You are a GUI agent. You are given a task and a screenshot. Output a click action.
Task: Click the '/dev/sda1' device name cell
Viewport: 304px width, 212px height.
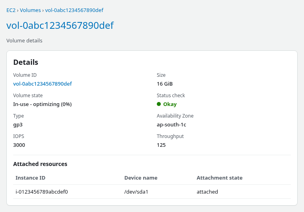[x=136, y=192]
